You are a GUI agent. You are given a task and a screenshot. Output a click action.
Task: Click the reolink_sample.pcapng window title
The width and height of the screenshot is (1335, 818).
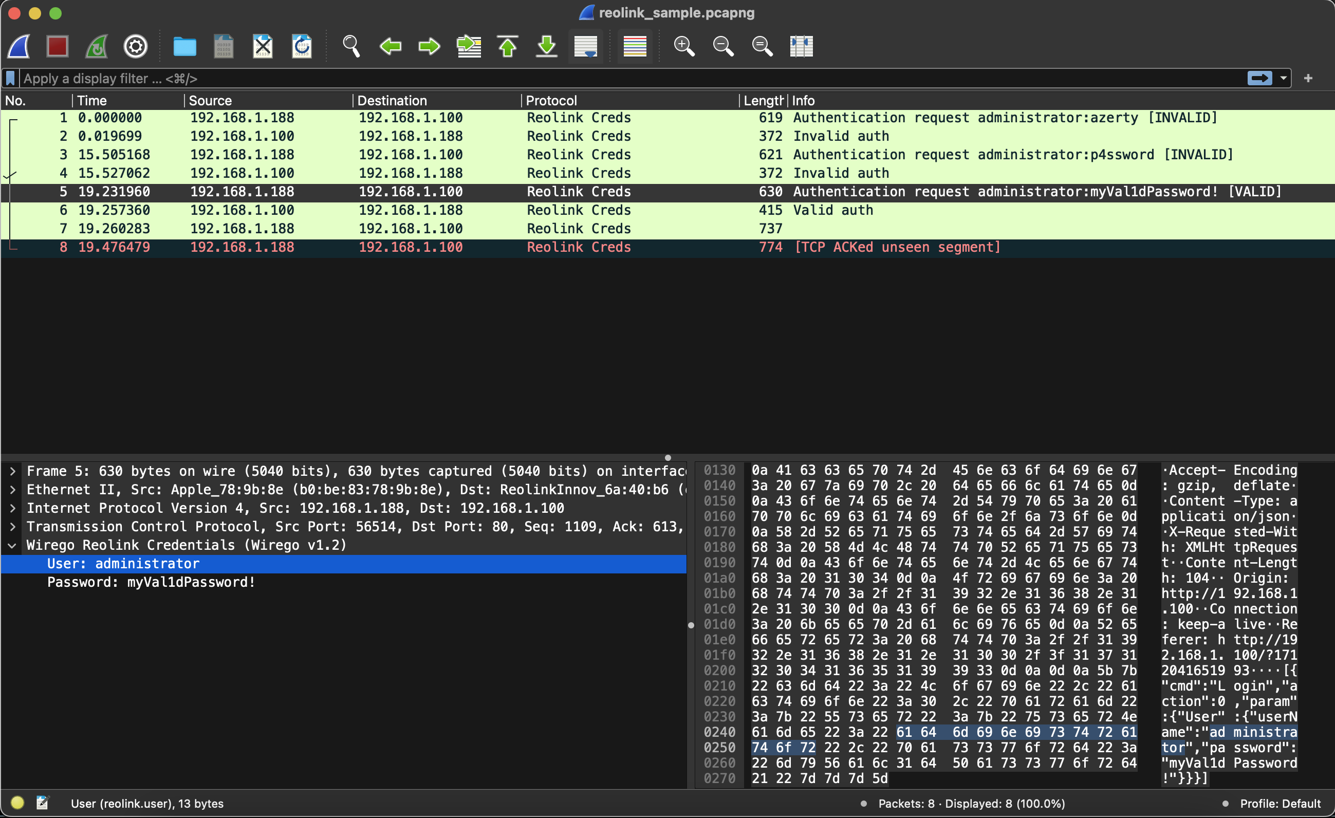[676, 12]
